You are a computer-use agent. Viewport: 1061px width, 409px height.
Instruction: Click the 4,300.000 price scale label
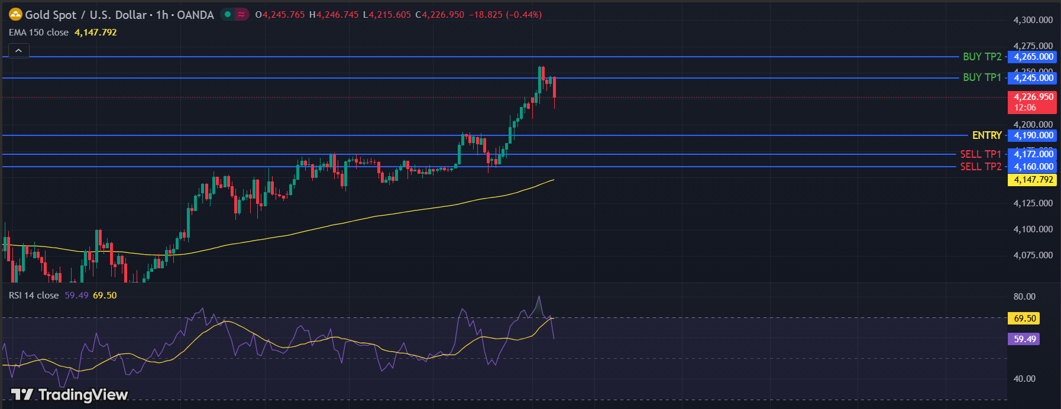tap(1033, 20)
